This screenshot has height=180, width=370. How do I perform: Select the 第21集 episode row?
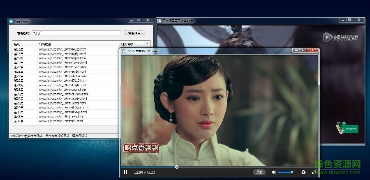pos(66,72)
